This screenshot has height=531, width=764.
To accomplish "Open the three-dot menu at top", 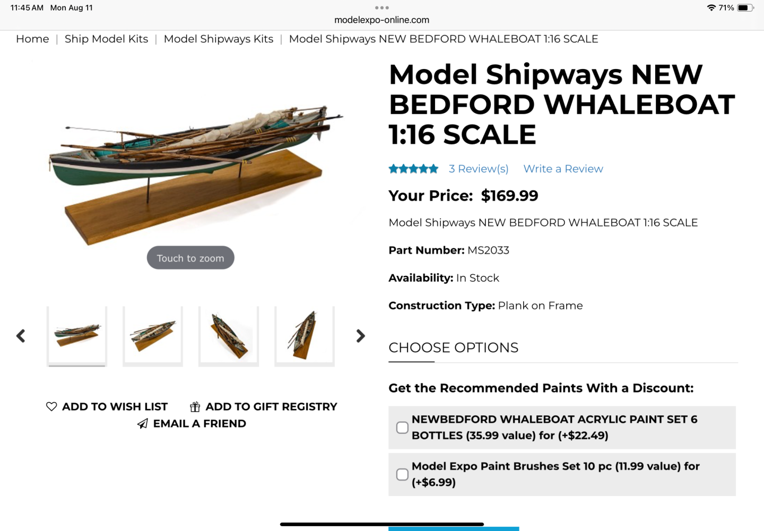I will click(x=382, y=7).
